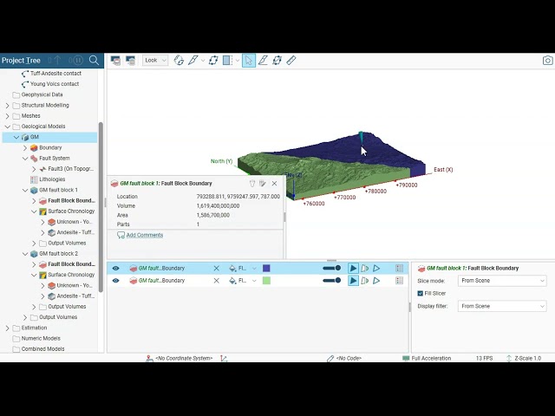Expand the Estimation folder
This screenshot has width=555, height=416.
pos(8,328)
